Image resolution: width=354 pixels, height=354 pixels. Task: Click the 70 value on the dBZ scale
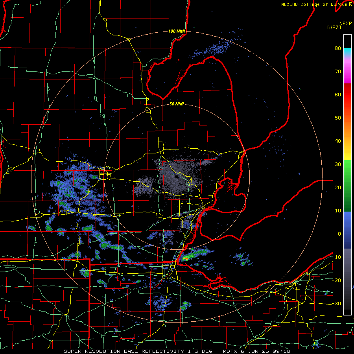pyautogui.click(x=338, y=72)
